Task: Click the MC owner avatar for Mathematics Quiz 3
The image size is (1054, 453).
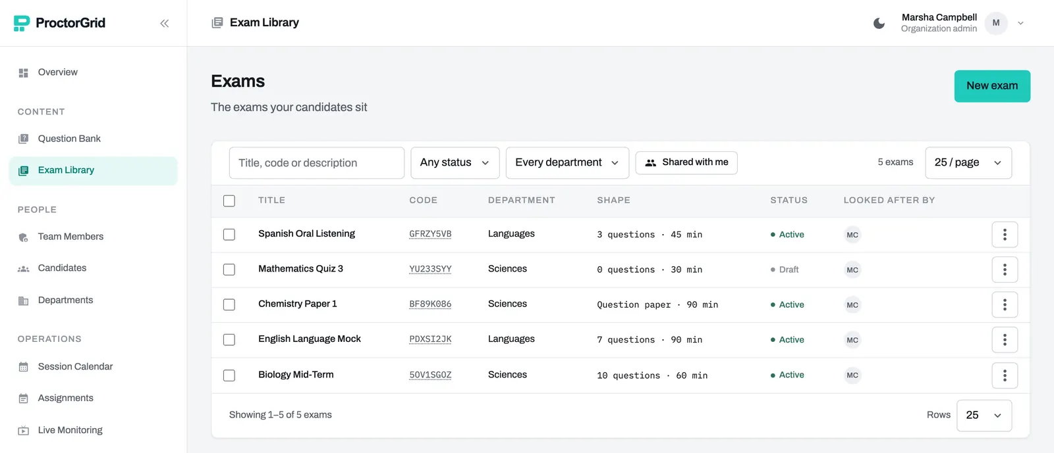Action: point(852,270)
